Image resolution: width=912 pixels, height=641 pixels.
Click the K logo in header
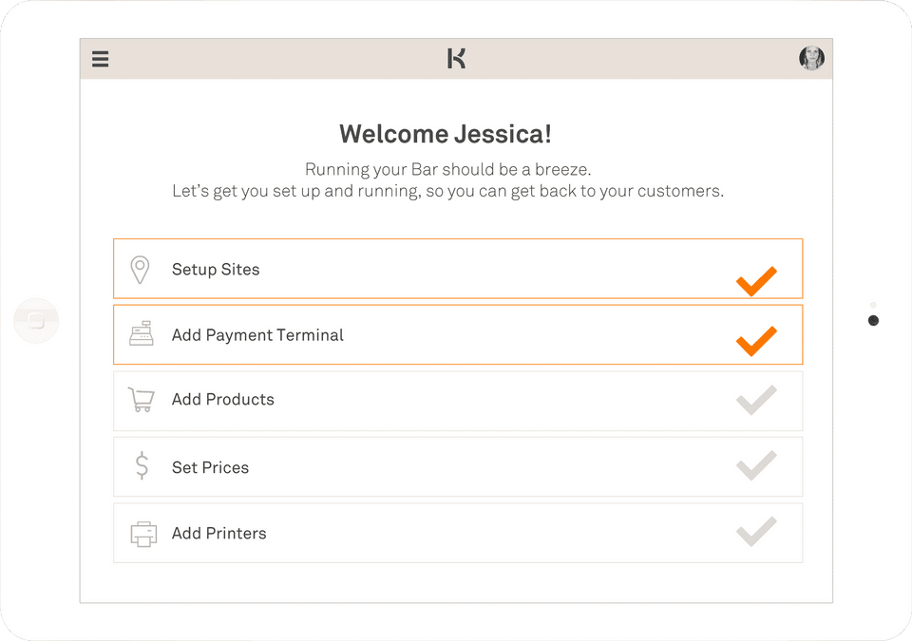456,59
